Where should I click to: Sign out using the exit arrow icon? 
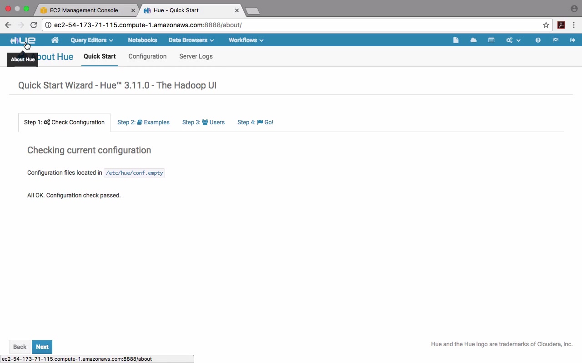point(572,40)
